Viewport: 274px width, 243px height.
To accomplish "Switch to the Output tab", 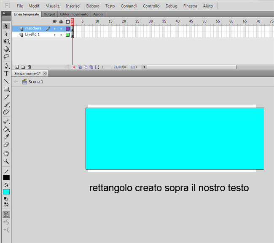I will [x=49, y=14].
